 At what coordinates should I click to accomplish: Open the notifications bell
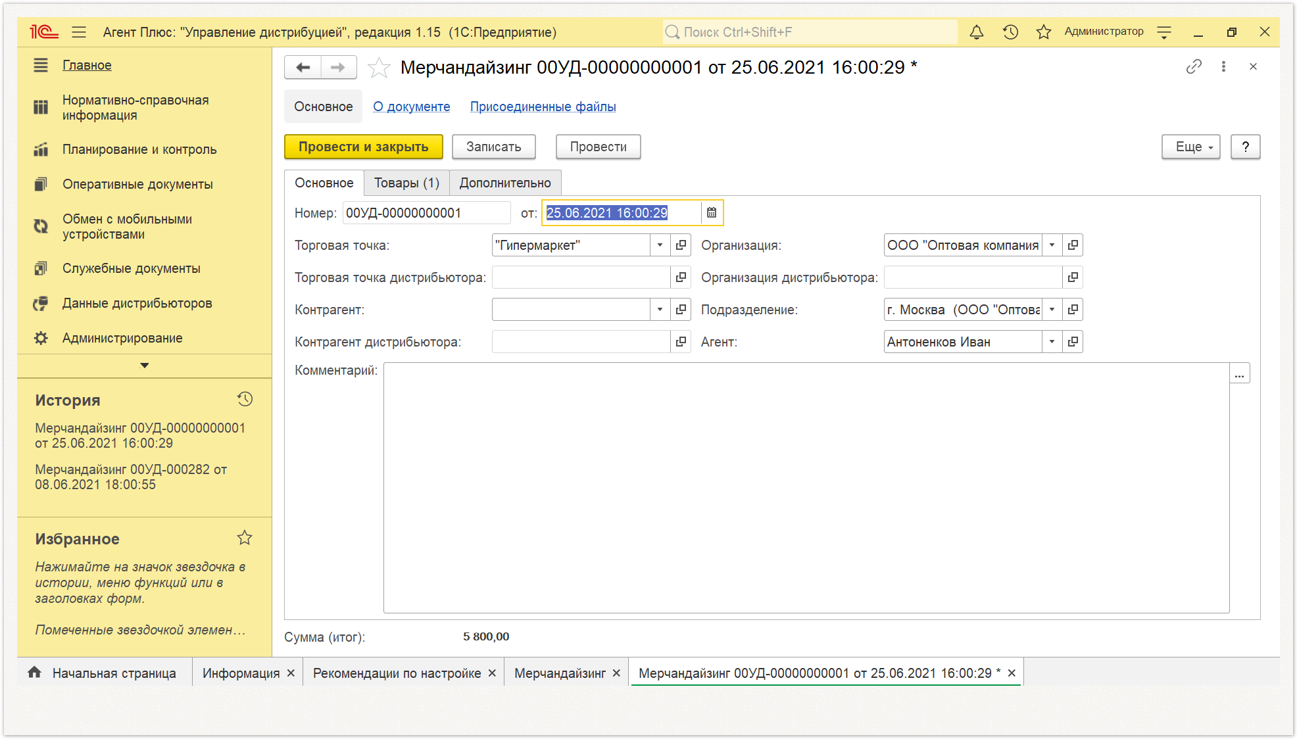[x=977, y=32]
